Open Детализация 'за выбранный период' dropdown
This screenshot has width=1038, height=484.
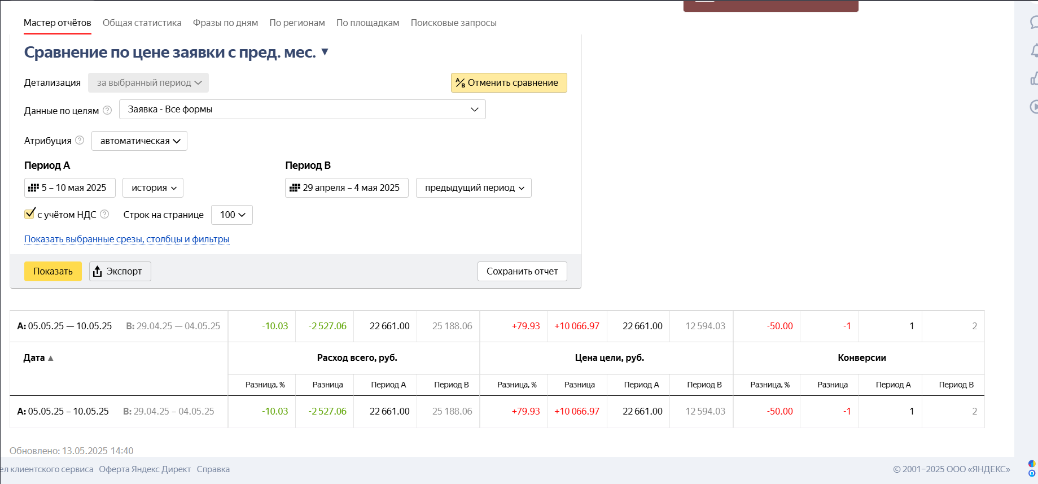pos(148,82)
